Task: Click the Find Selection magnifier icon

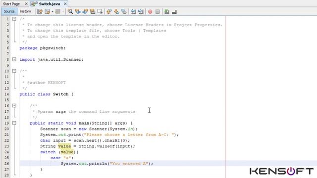Action: click(x=70, y=11)
